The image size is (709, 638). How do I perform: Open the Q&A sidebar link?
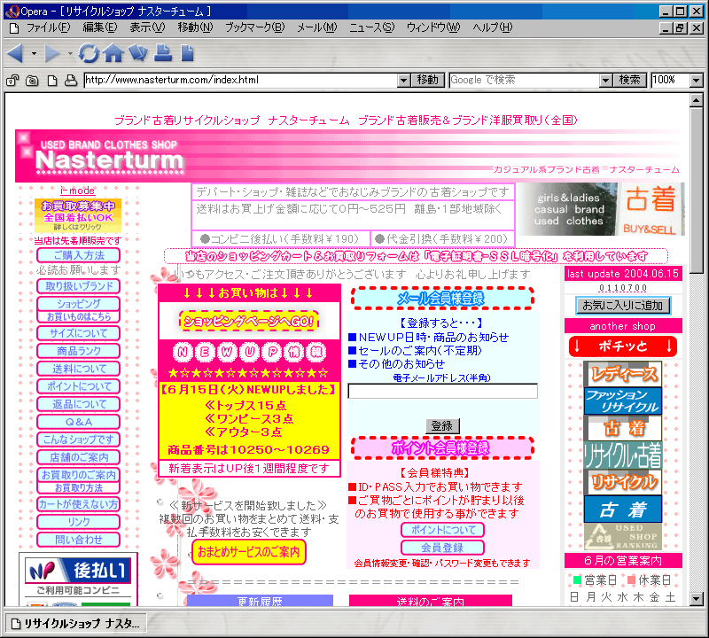(x=78, y=422)
